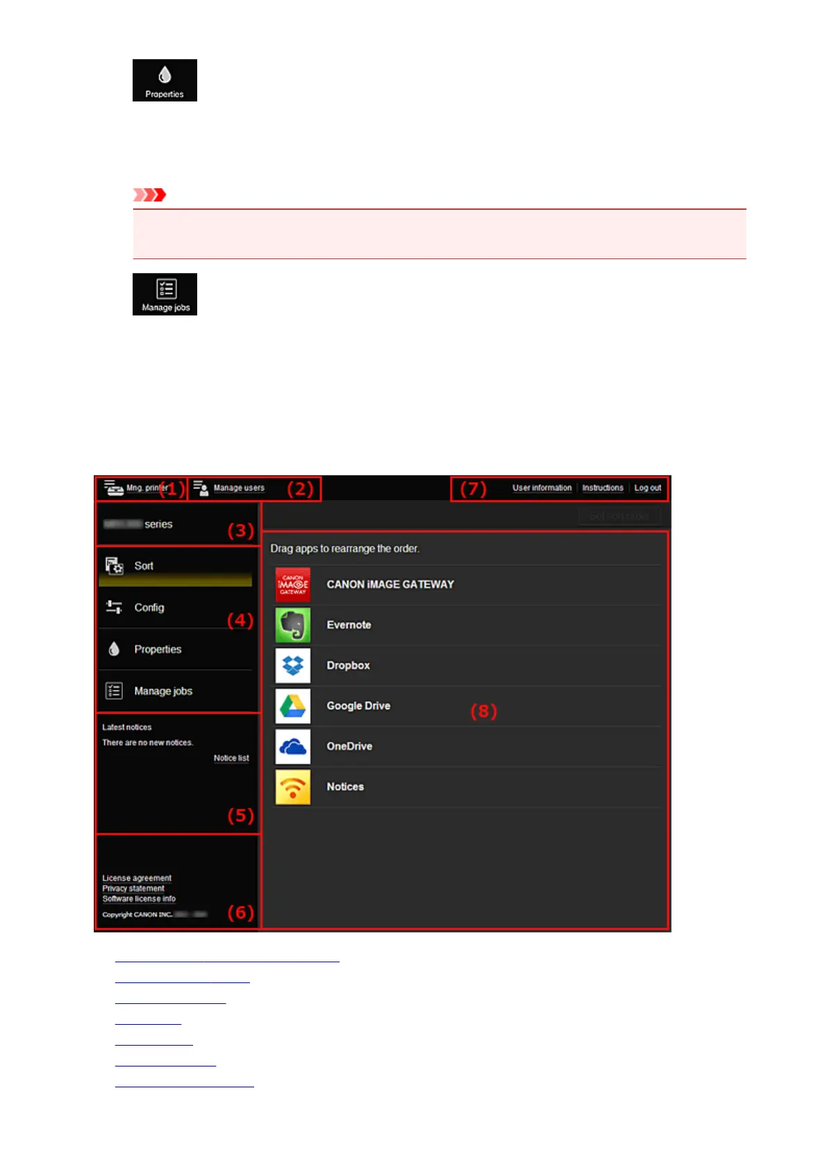This screenshot has height=1170, width=827.
Task: Open the sidebar Properties menu label
Action: [x=158, y=649]
